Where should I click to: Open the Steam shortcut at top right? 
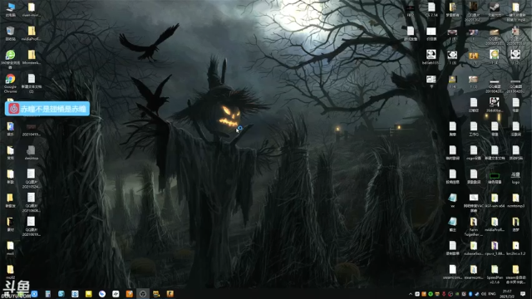(495, 9)
